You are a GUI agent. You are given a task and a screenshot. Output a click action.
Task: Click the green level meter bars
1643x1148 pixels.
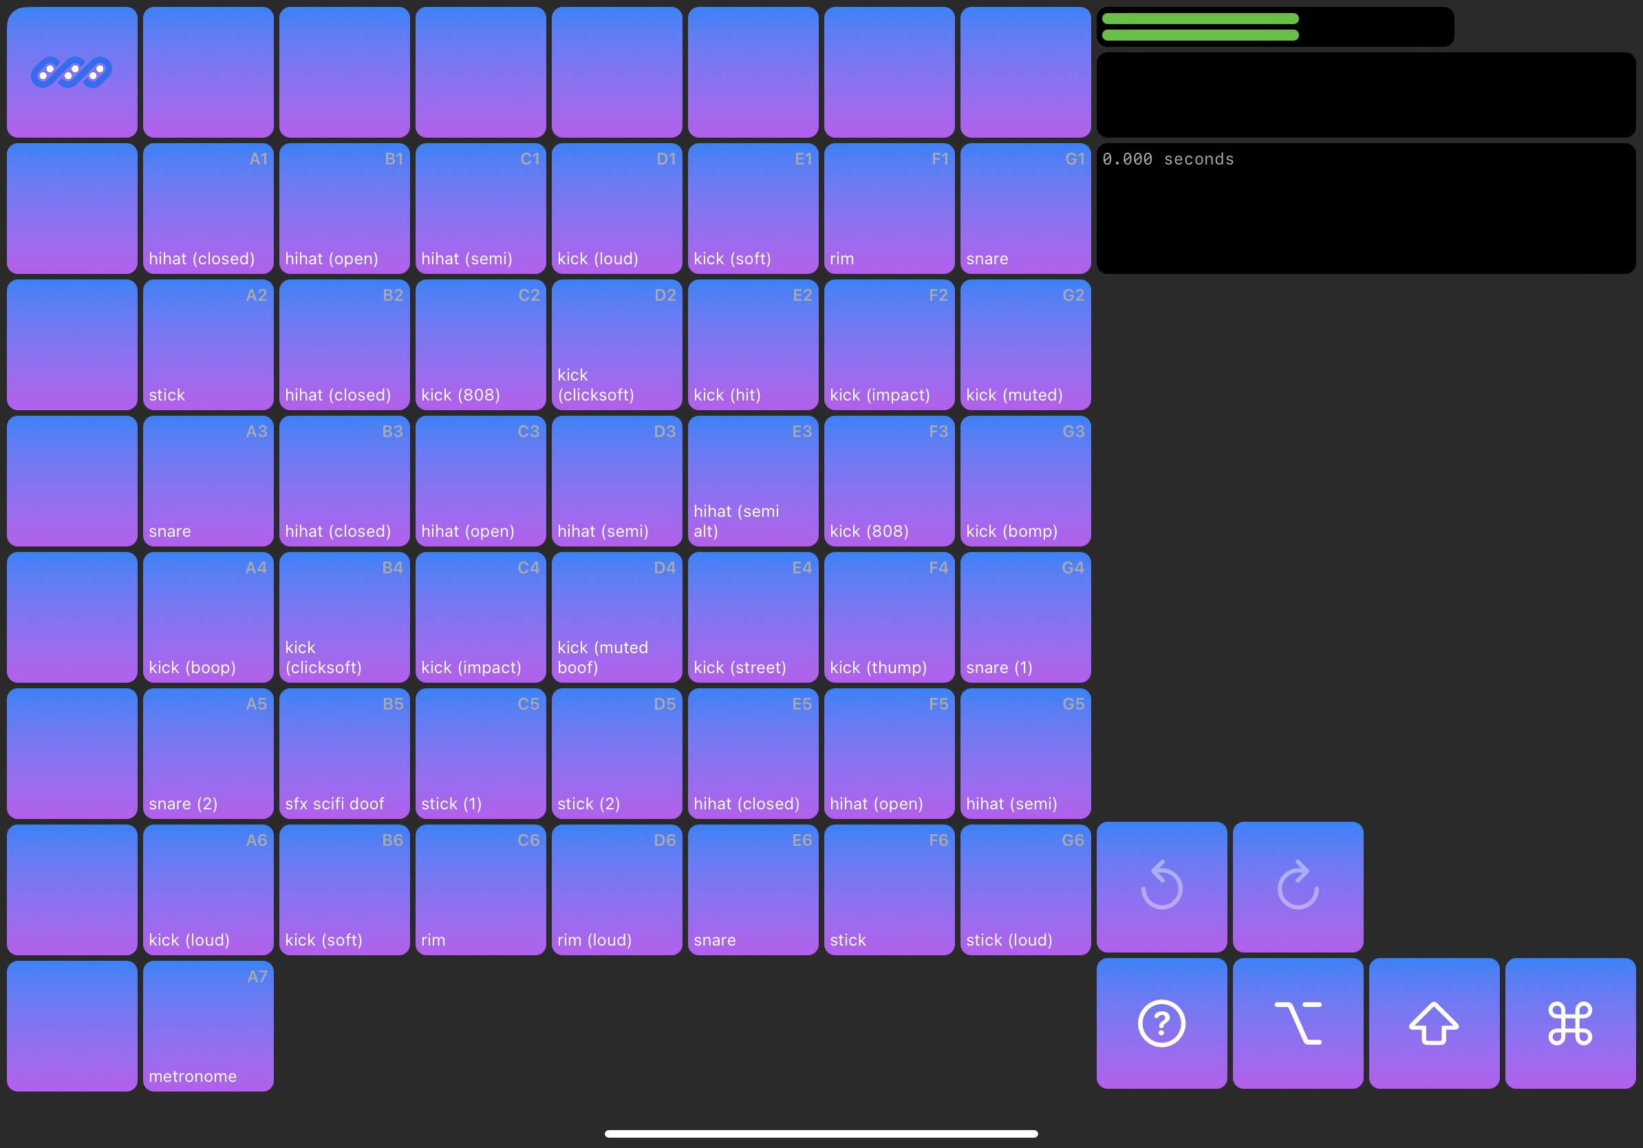1199,26
